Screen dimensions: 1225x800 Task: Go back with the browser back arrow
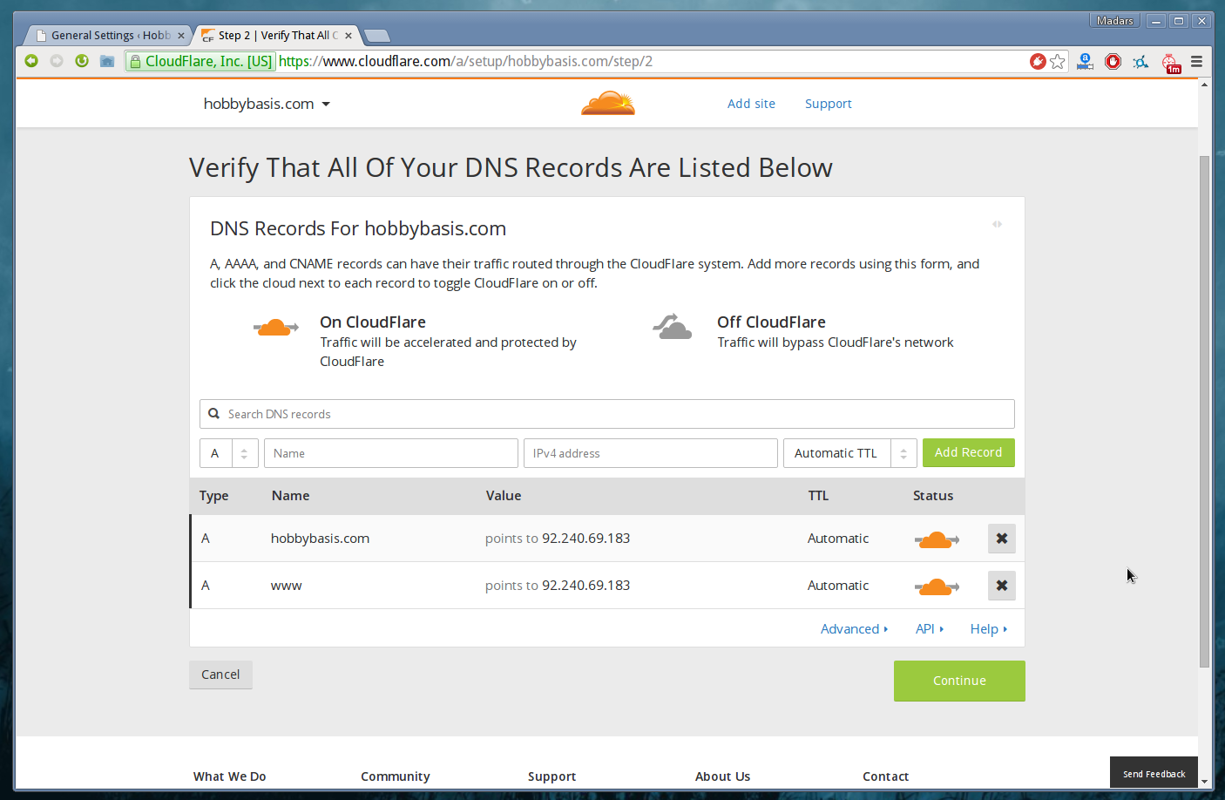(31, 61)
